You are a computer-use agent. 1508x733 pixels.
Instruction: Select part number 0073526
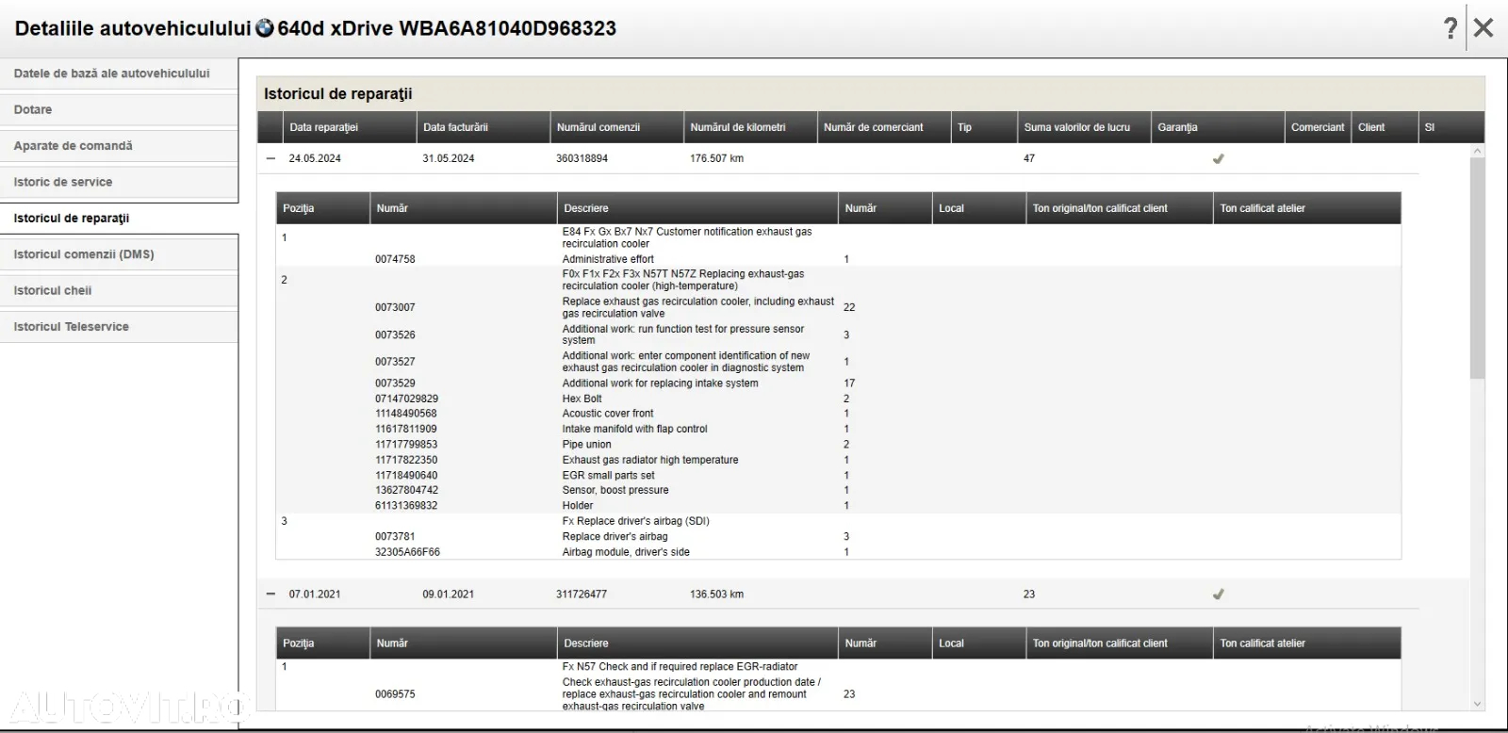[x=395, y=334]
